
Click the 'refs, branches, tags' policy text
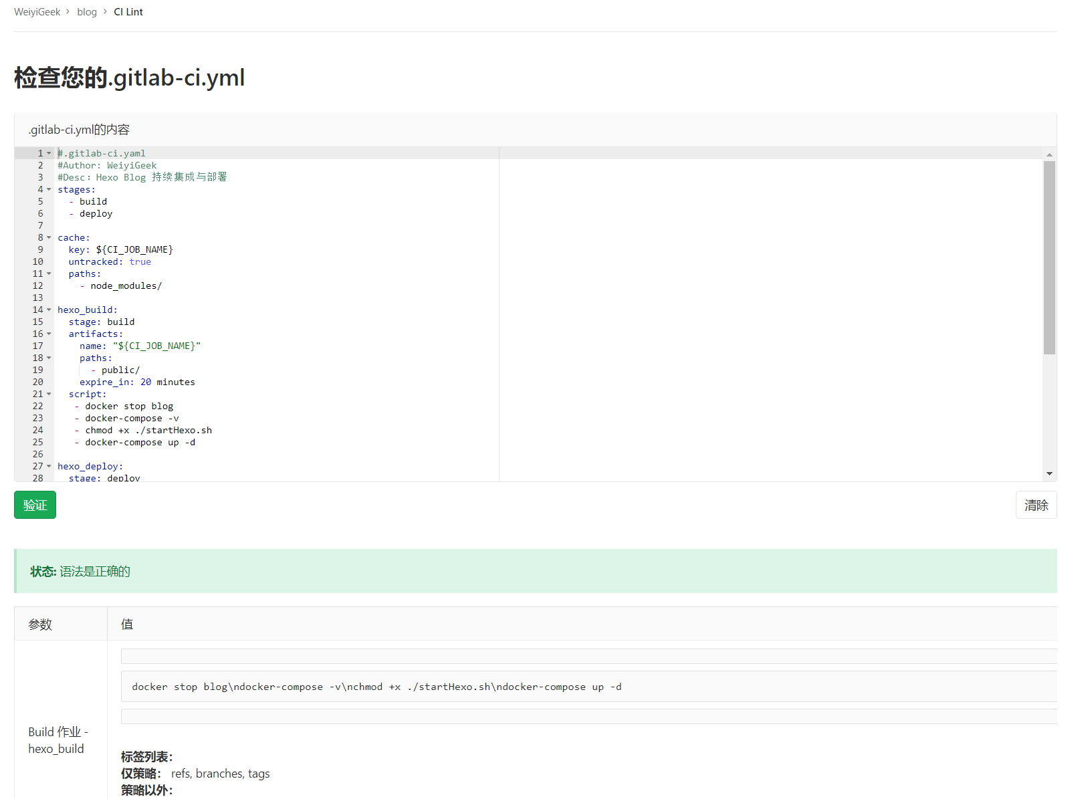[221, 774]
